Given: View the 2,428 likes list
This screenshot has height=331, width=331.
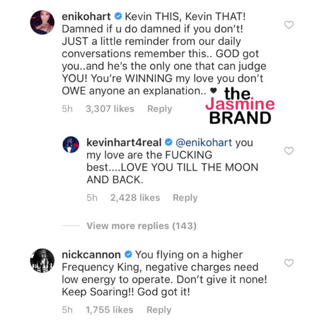Looking at the screenshot, I should (135, 198).
